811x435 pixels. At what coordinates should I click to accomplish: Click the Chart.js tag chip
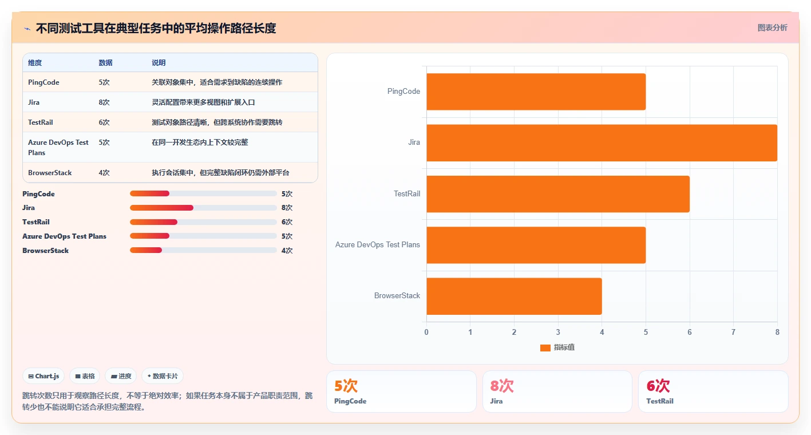coord(43,376)
